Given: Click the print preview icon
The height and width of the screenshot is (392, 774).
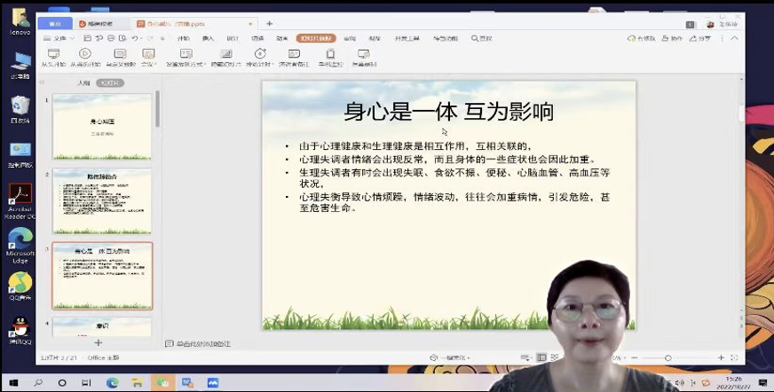Looking at the screenshot, I should click(x=122, y=38).
